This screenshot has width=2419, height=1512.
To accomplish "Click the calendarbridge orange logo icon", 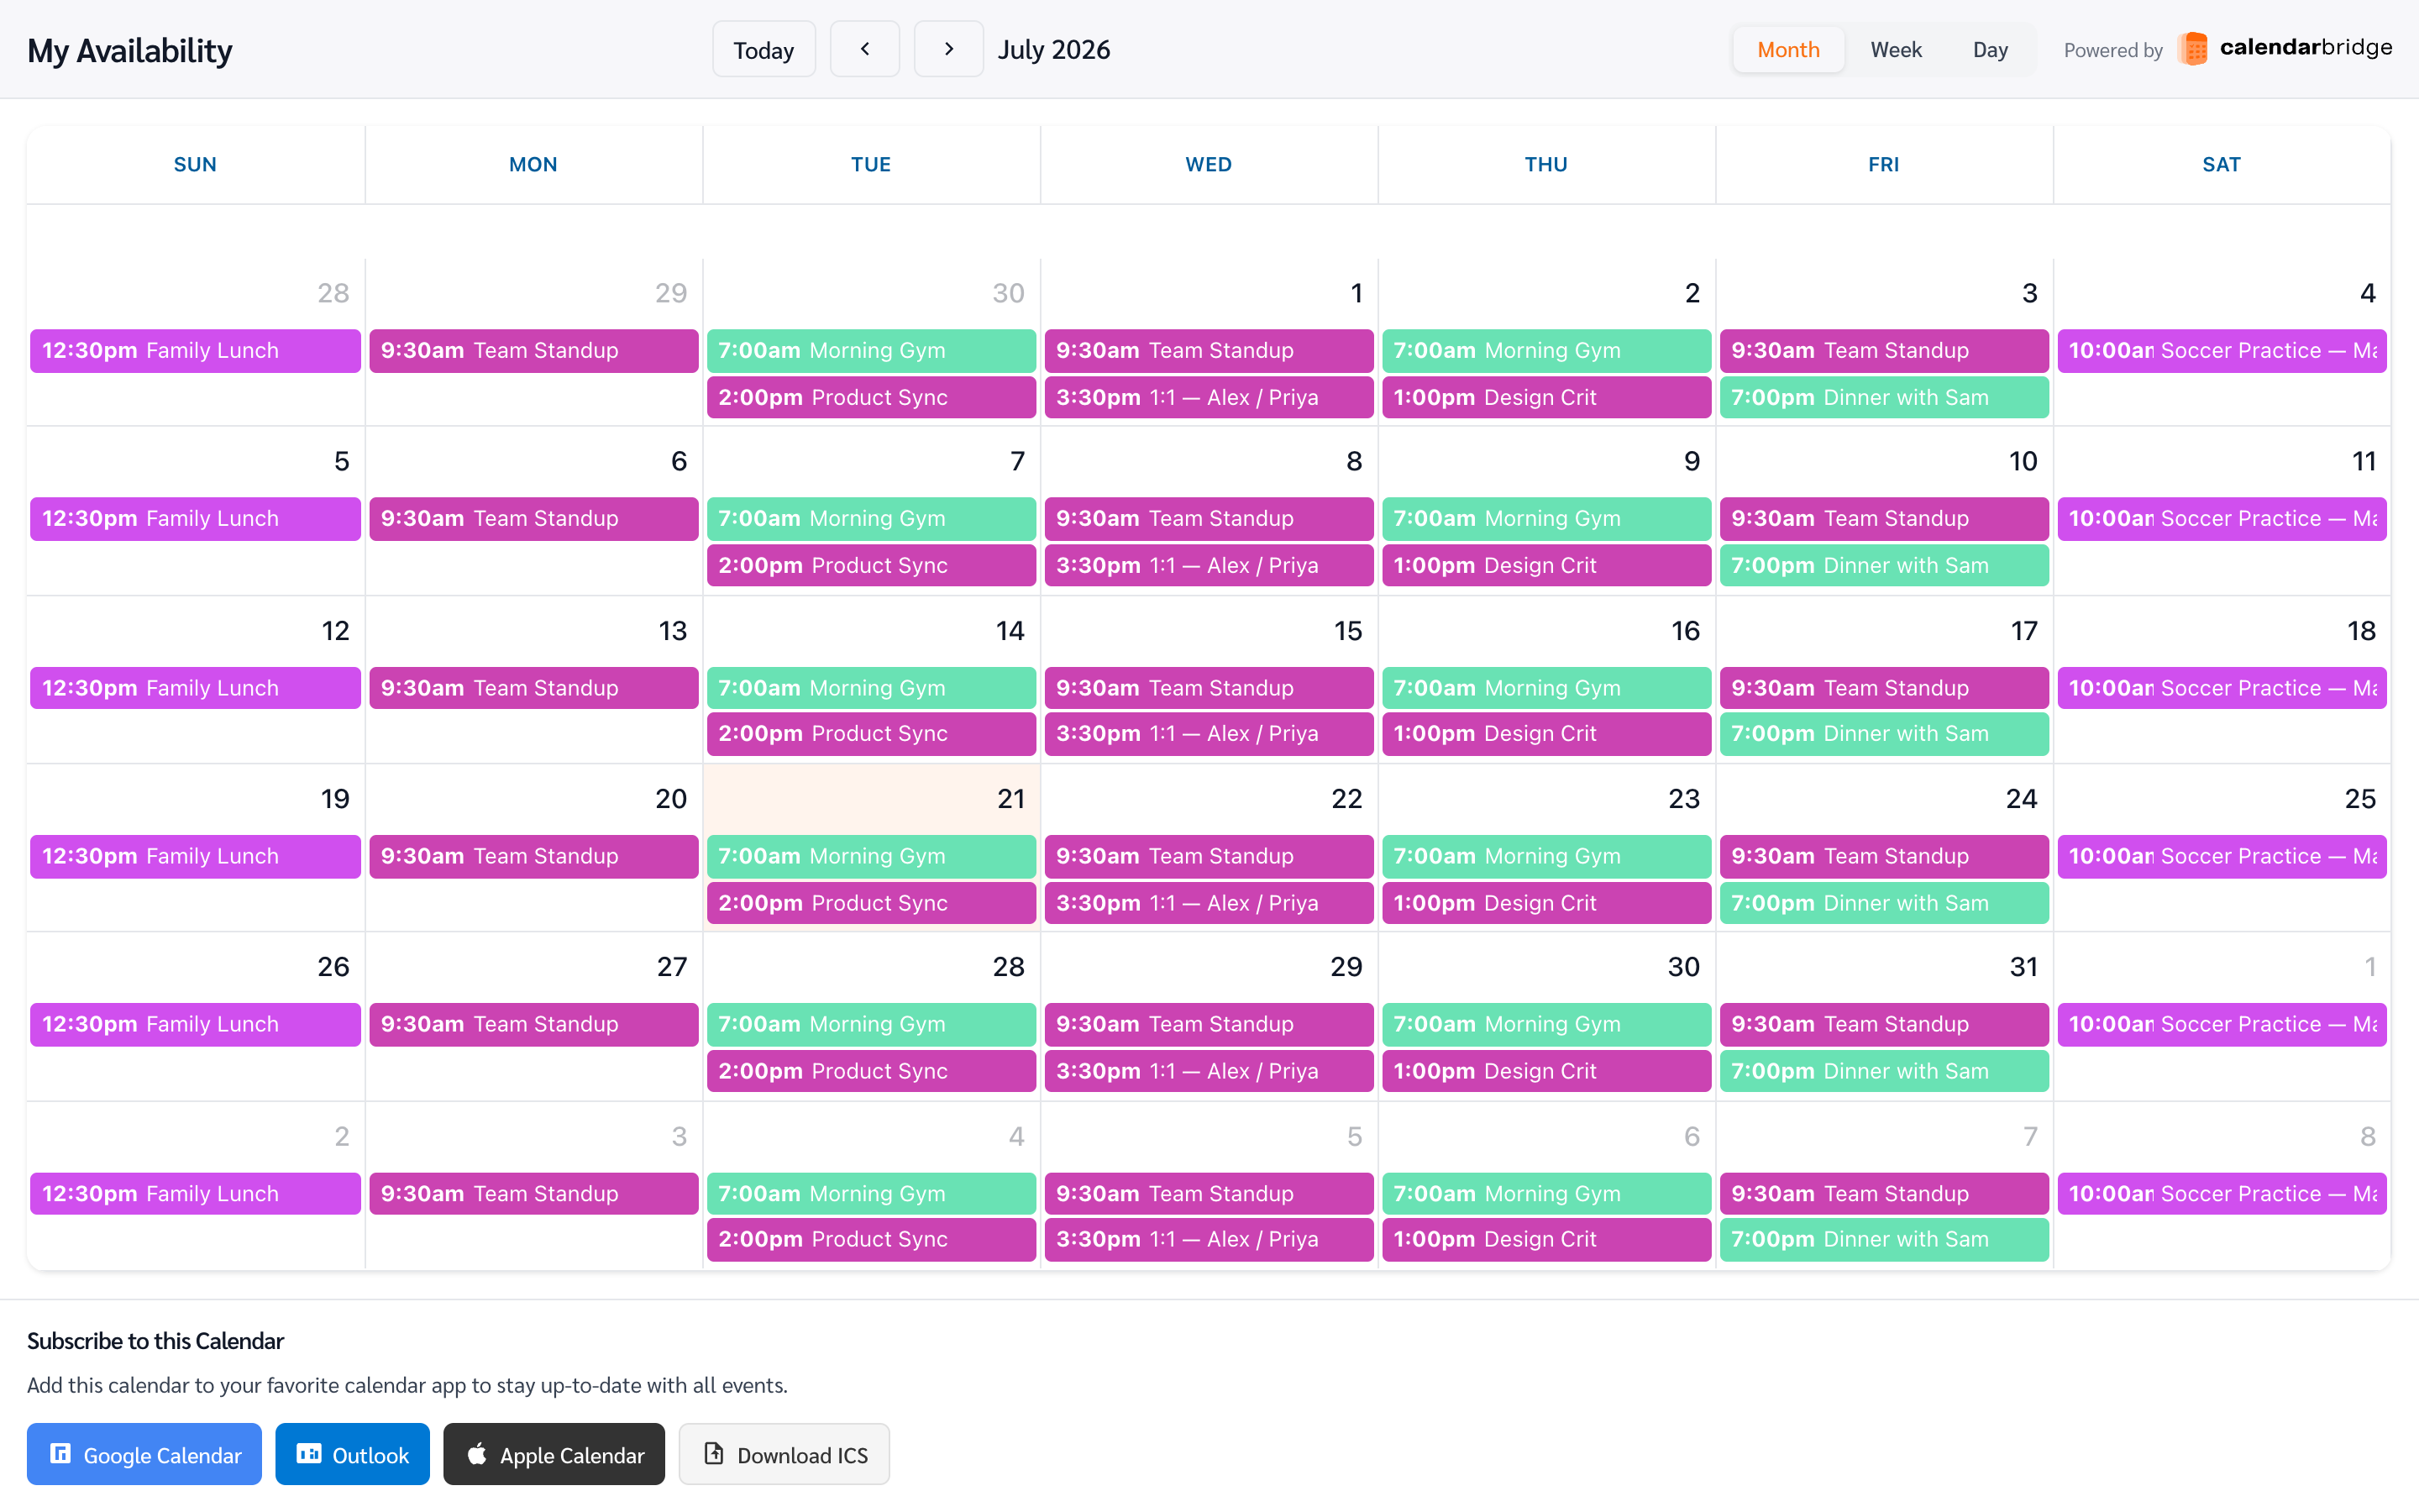I will coord(2193,49).
